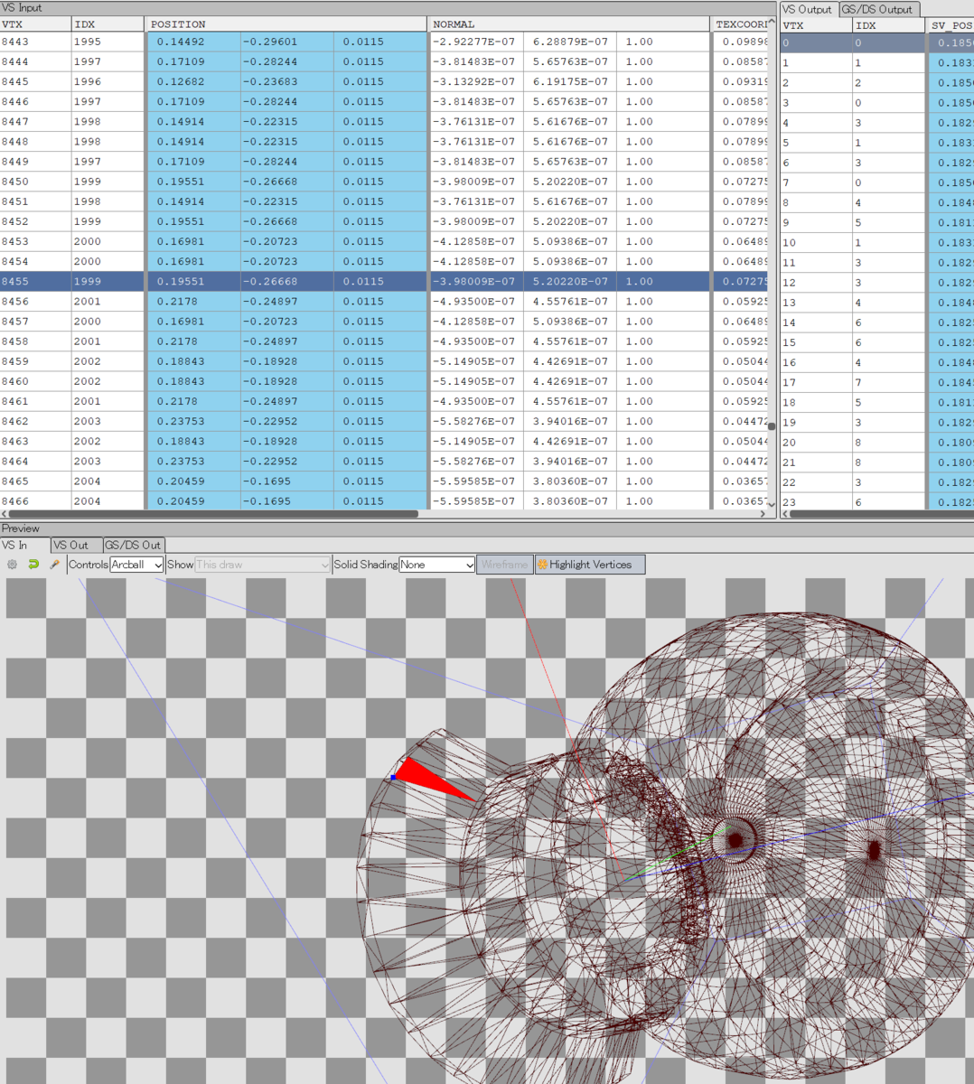The width and height of the screenshot is (974, 1084).
Task: Open the mesh preview settings gear
Action: point(12,564)
